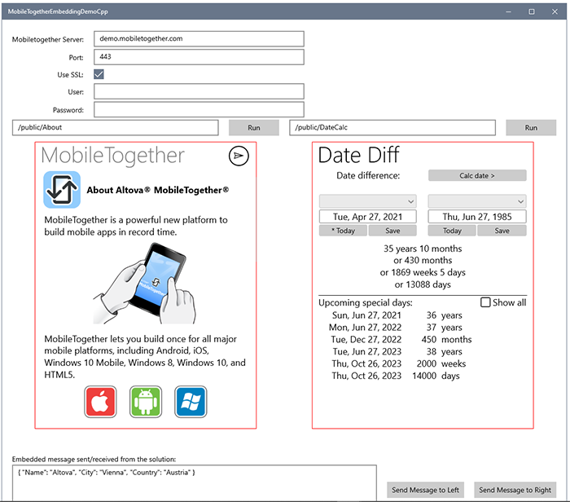Image resolution: width=570 pixels, height=502 pixels.
Task: Click the * Today button under left date
Action: point(343,231)
